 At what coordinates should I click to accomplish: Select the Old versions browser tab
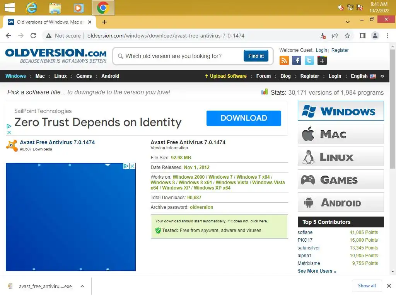click(x=49, y=22)
